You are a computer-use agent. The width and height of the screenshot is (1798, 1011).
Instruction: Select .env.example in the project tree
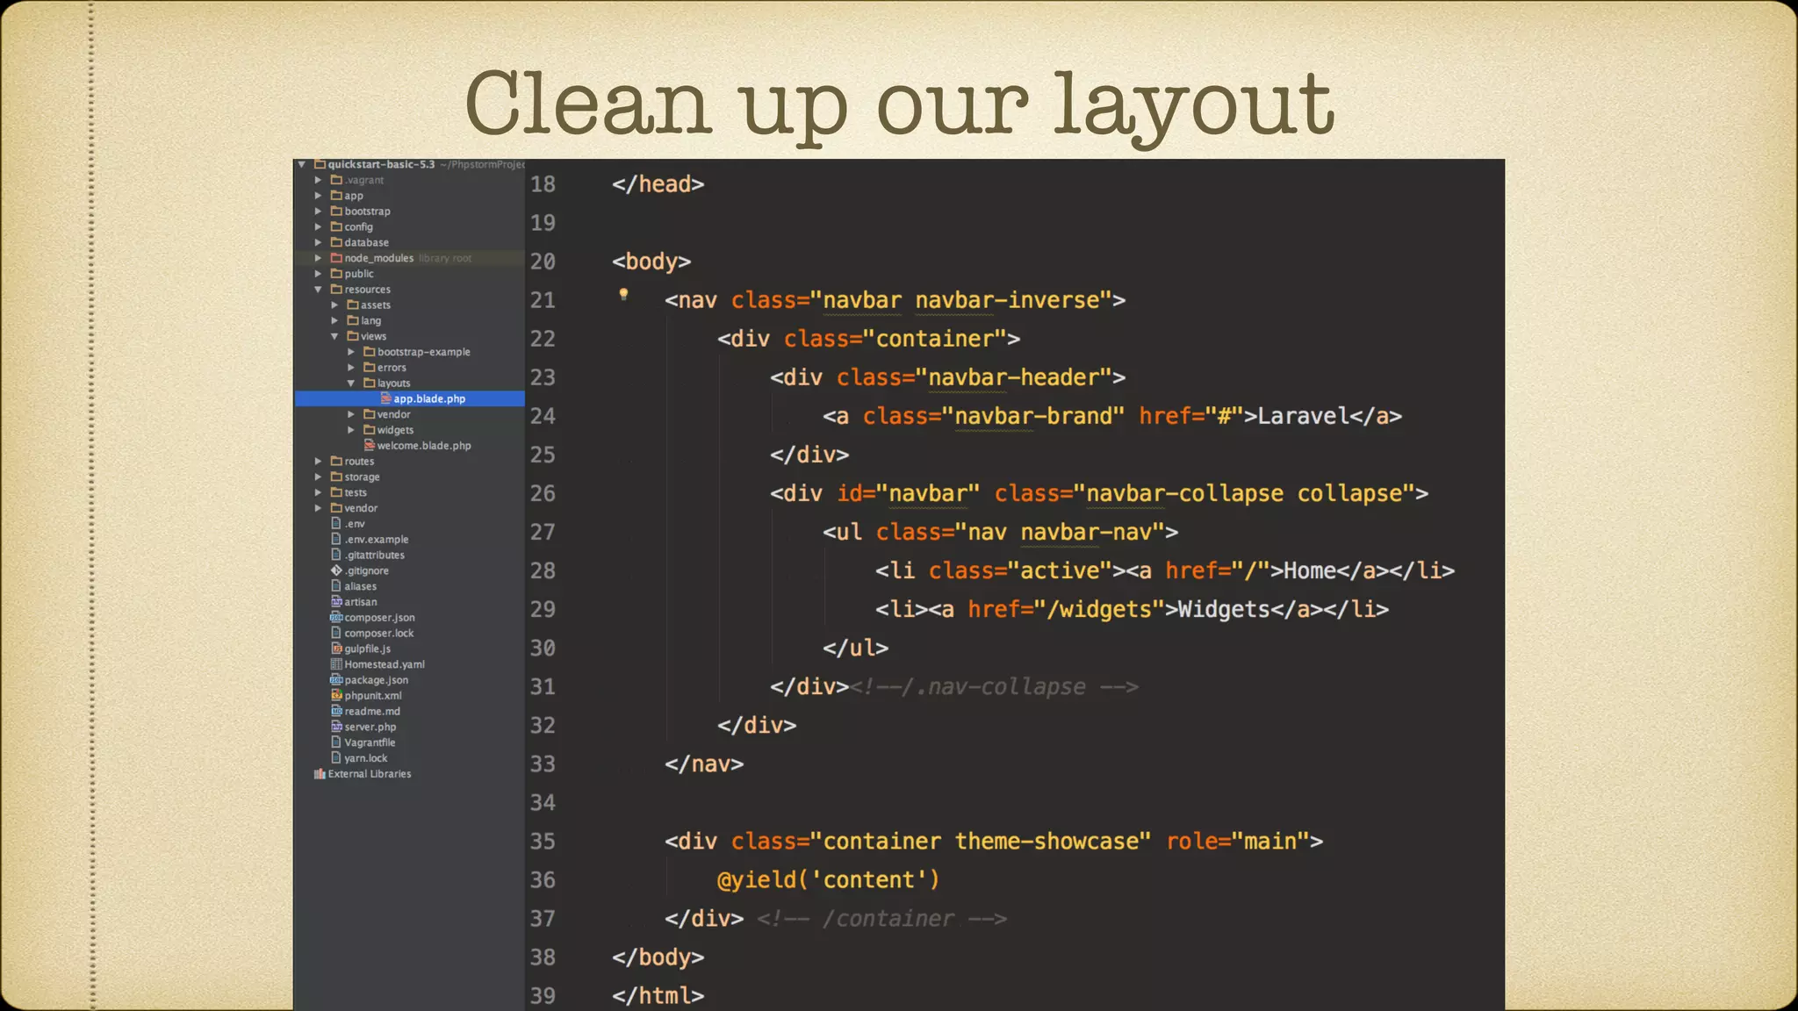coord(377,540)
